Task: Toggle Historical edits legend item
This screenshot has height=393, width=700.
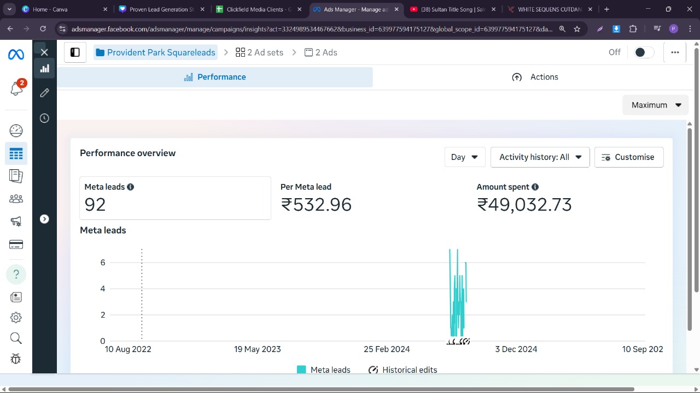Action: point(403,370)
